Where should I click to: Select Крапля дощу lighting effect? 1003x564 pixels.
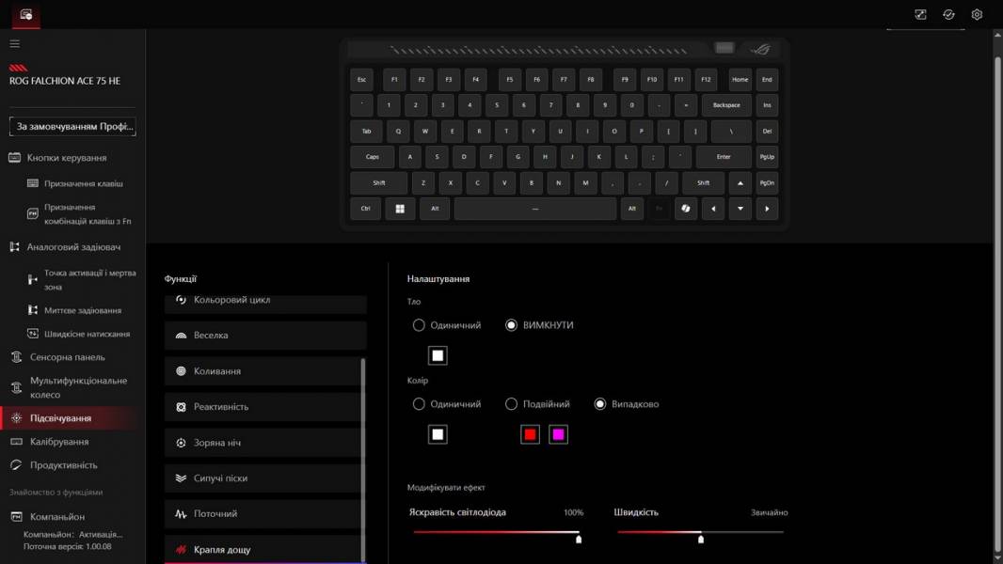point(222,549)
